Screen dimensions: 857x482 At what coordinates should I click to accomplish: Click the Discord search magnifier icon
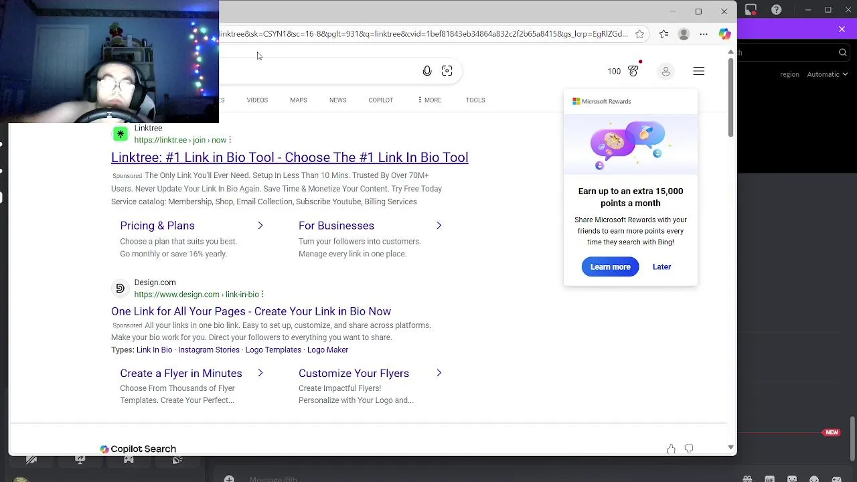(843, 52)
